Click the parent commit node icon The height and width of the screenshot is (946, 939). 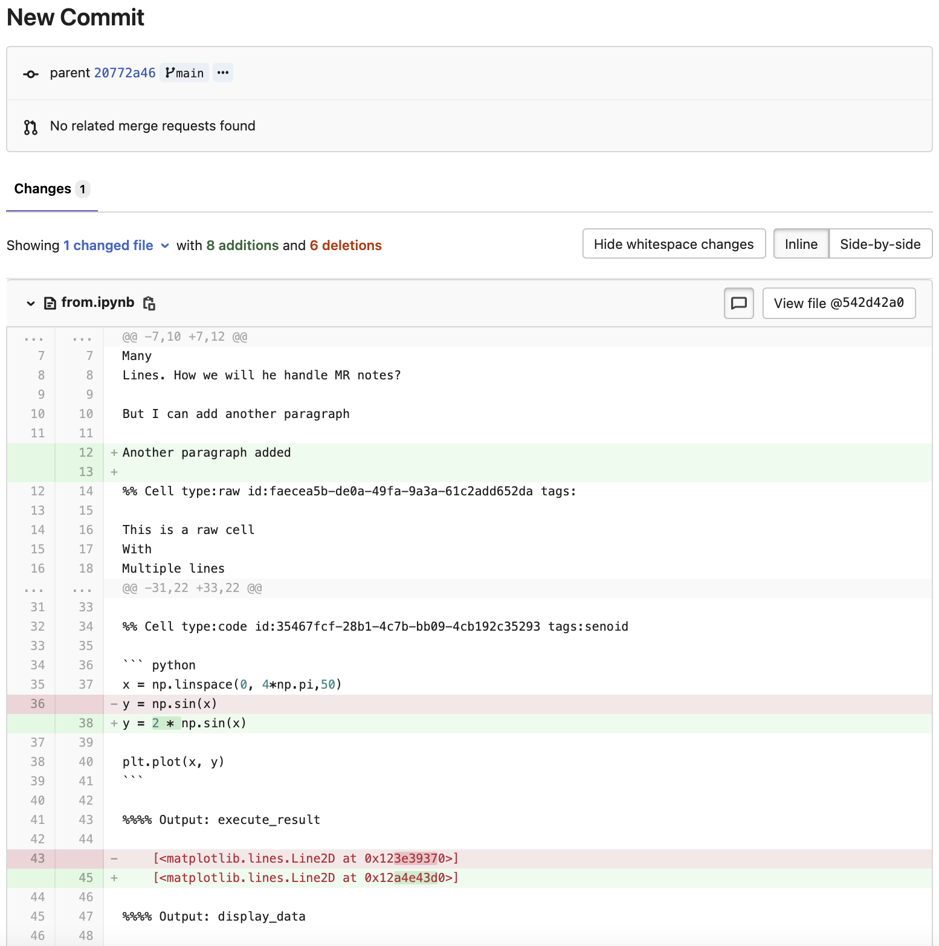coord(30,73)
